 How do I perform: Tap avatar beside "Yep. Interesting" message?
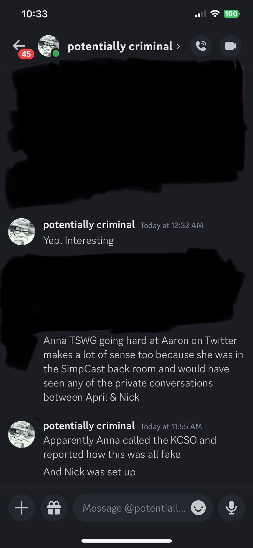pos(22,232)
